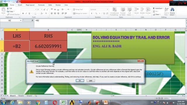This screenshot has width=187, height=105.
Task: Open the Font size dropdown
Action: 41,10
